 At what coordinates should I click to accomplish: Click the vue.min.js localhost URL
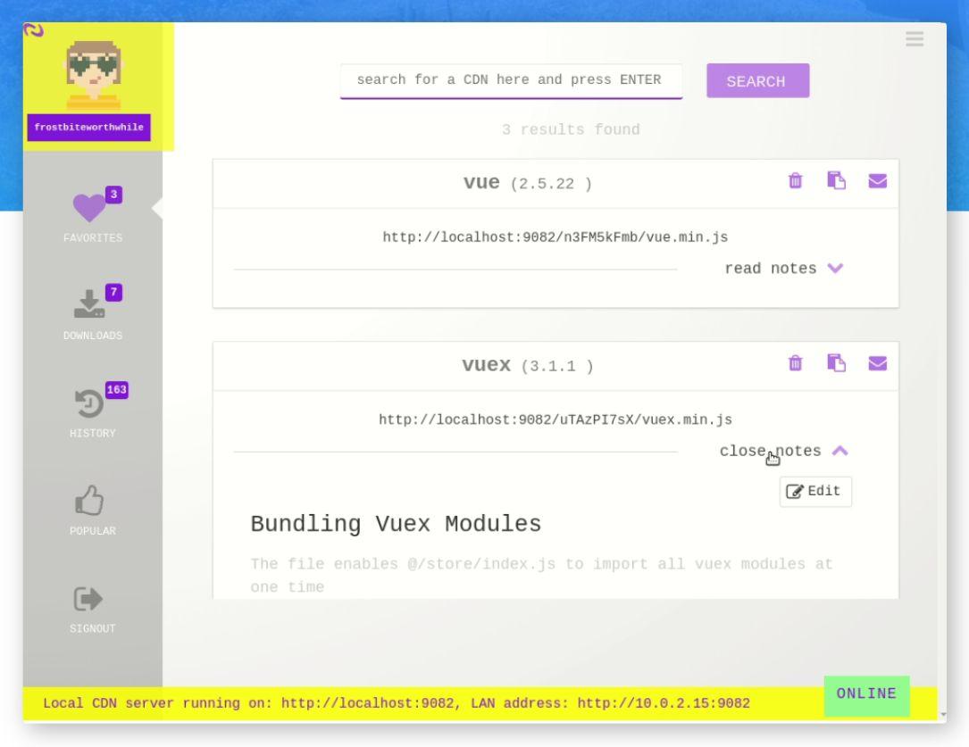pos(555,237)
